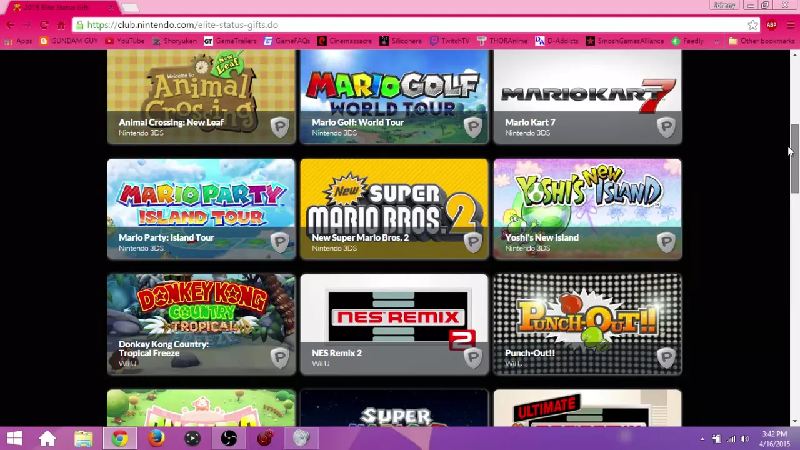Viewport: 800px width, 450px height.
Task: Click the P badge on Donkey Kong Country
Action: pos(279,358)
